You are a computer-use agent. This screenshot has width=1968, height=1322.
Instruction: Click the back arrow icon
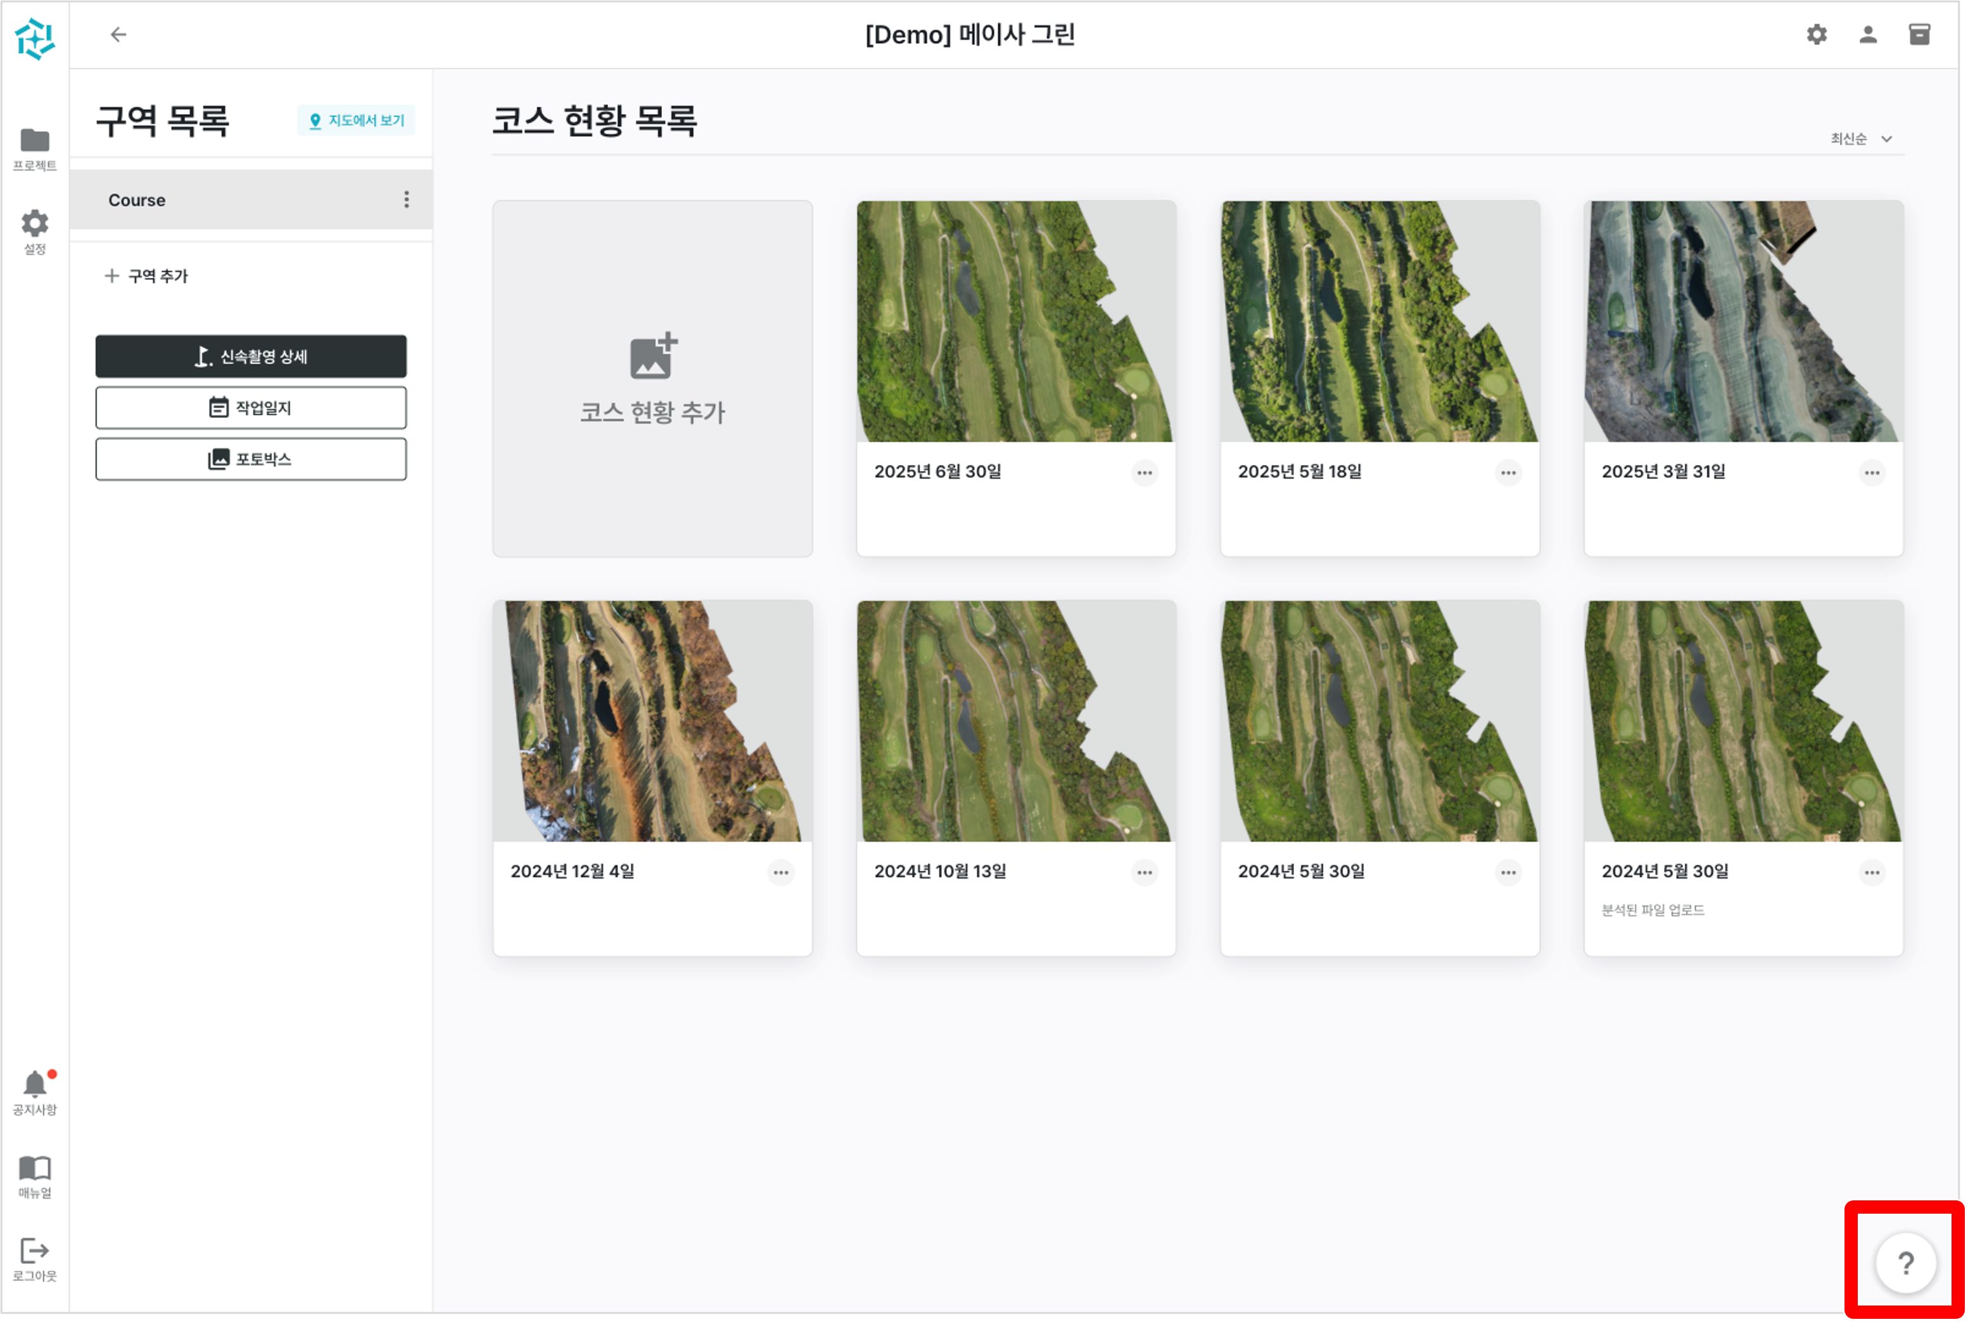[118, 35]
